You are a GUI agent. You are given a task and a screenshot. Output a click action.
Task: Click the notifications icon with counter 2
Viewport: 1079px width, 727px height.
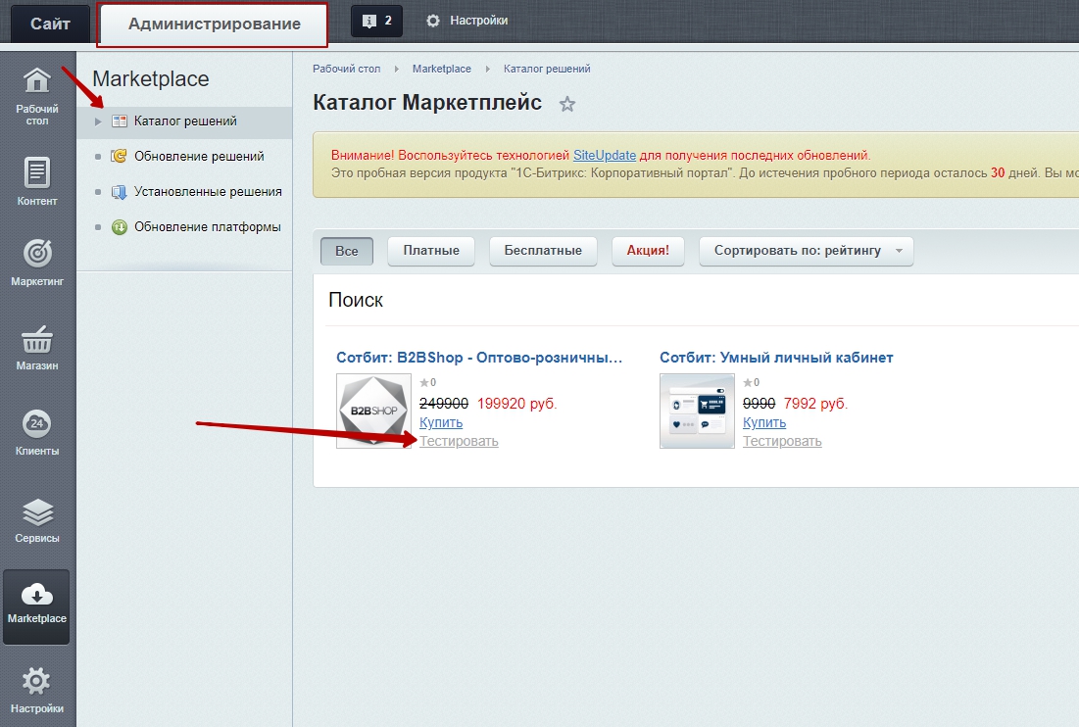click(377, 21)
